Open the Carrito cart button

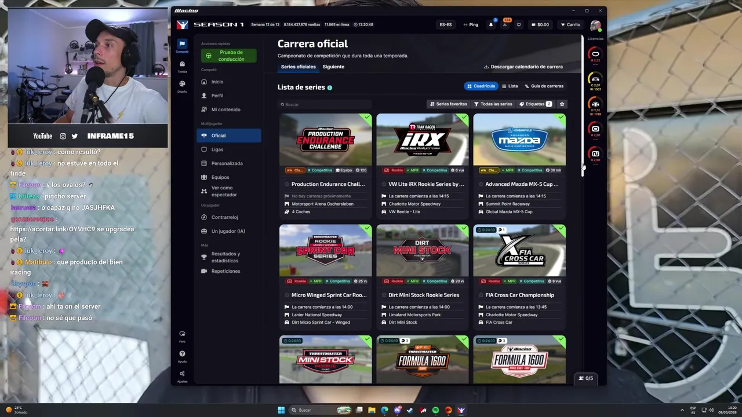(x=570, y=24)
